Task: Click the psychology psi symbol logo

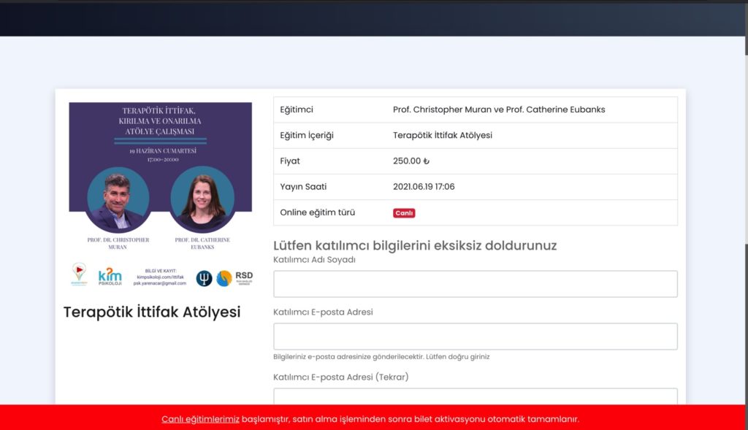Action: coord(204,278)
